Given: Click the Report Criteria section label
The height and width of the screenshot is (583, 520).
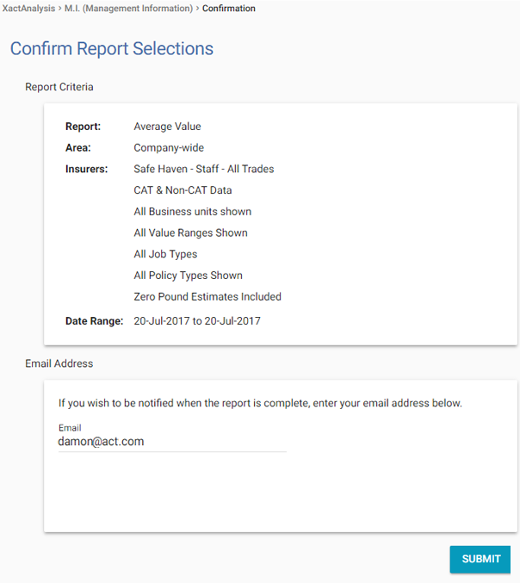Looking at the screenshot, I should coord(59,87).
